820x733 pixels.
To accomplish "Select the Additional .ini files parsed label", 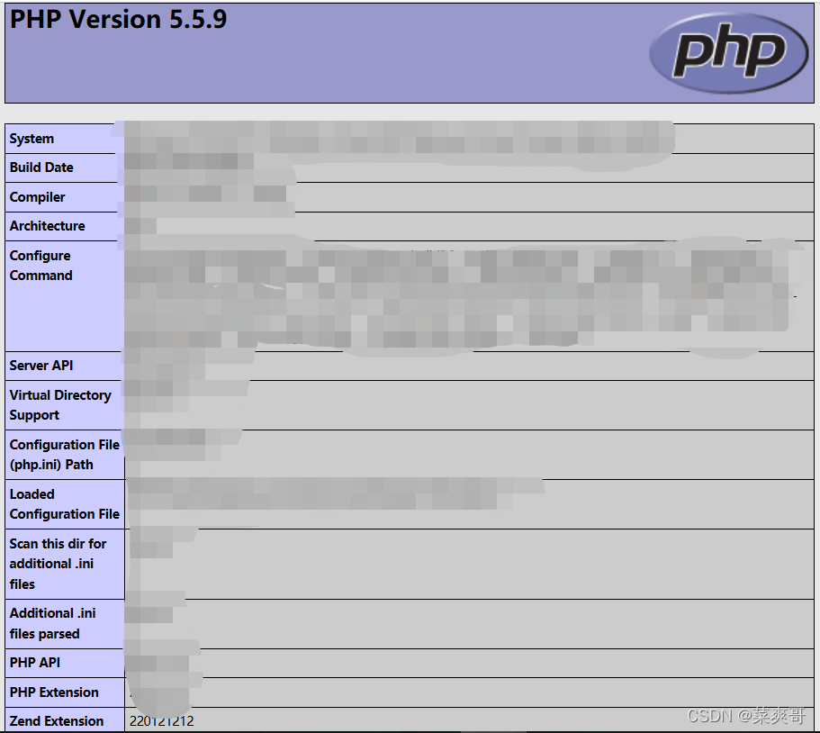I will coord(52,623).
